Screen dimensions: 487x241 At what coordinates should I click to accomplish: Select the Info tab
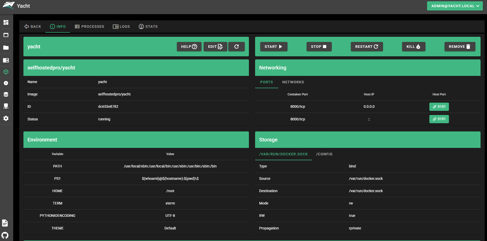point(58,26)
